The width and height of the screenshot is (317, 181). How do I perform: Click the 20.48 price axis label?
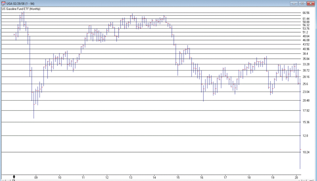[306, 100]
